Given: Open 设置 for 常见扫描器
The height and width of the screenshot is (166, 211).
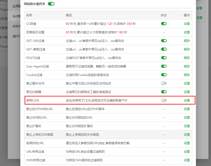Looking at the screenshot, I should pos(187,92).
